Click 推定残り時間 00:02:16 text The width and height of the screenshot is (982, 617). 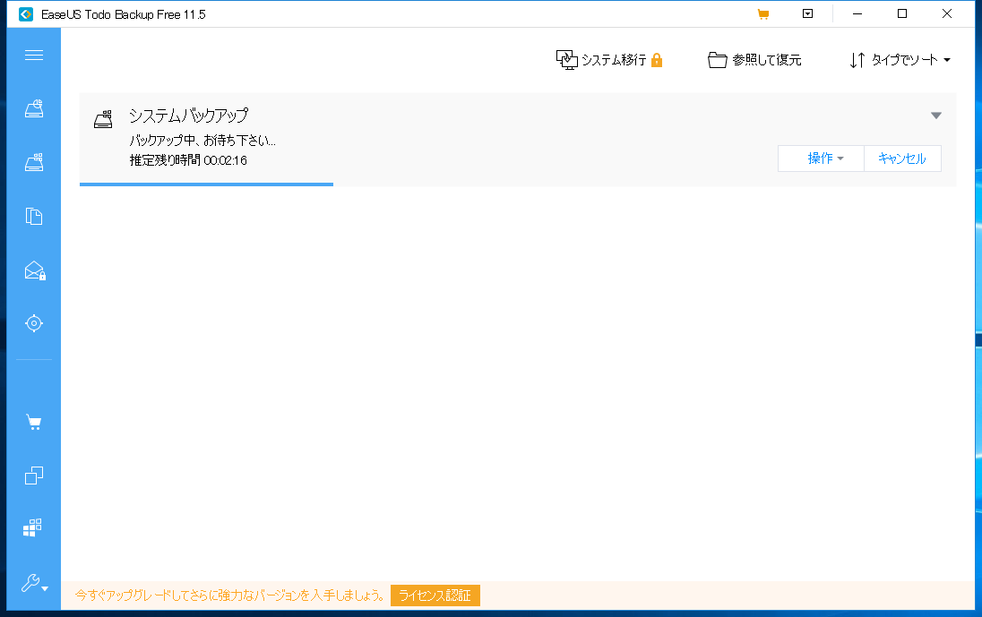[188, 160]
